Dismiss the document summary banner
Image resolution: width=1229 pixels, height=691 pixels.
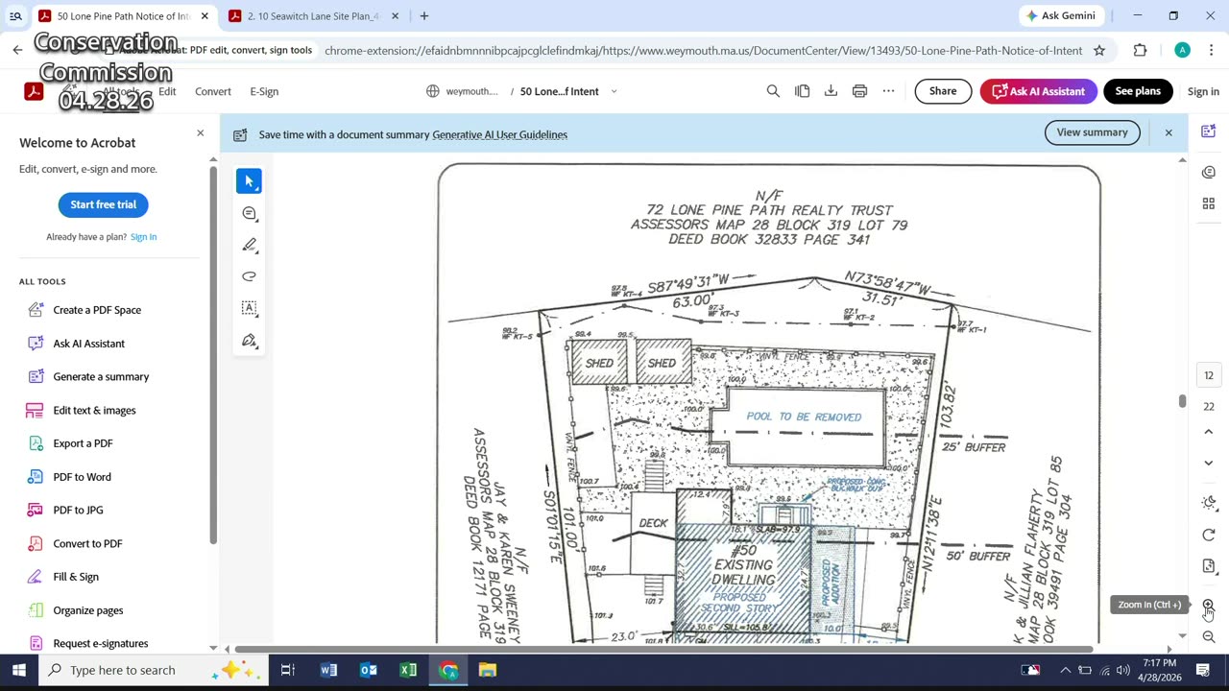[1169, 132]
